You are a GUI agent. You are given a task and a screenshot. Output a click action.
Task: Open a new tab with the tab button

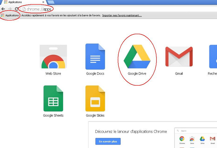[x=51, y=2]
